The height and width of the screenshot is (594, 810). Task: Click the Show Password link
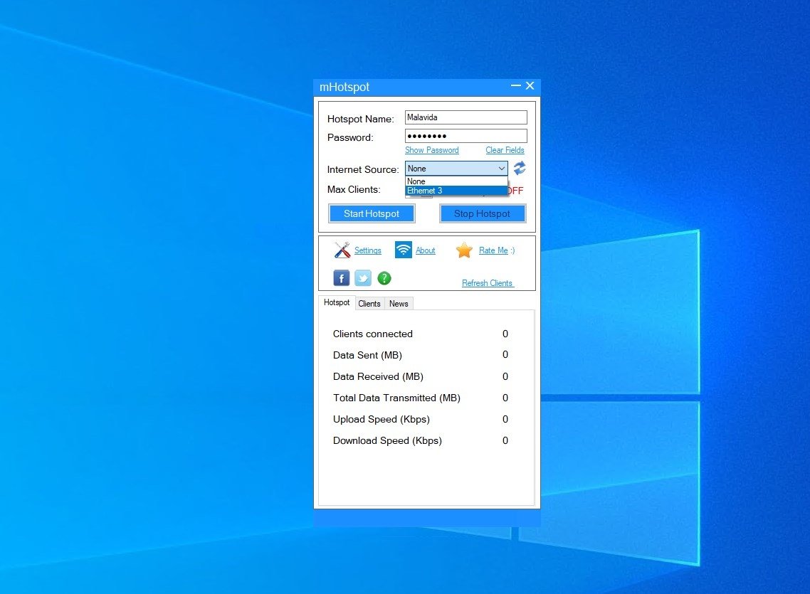(432, 150)
